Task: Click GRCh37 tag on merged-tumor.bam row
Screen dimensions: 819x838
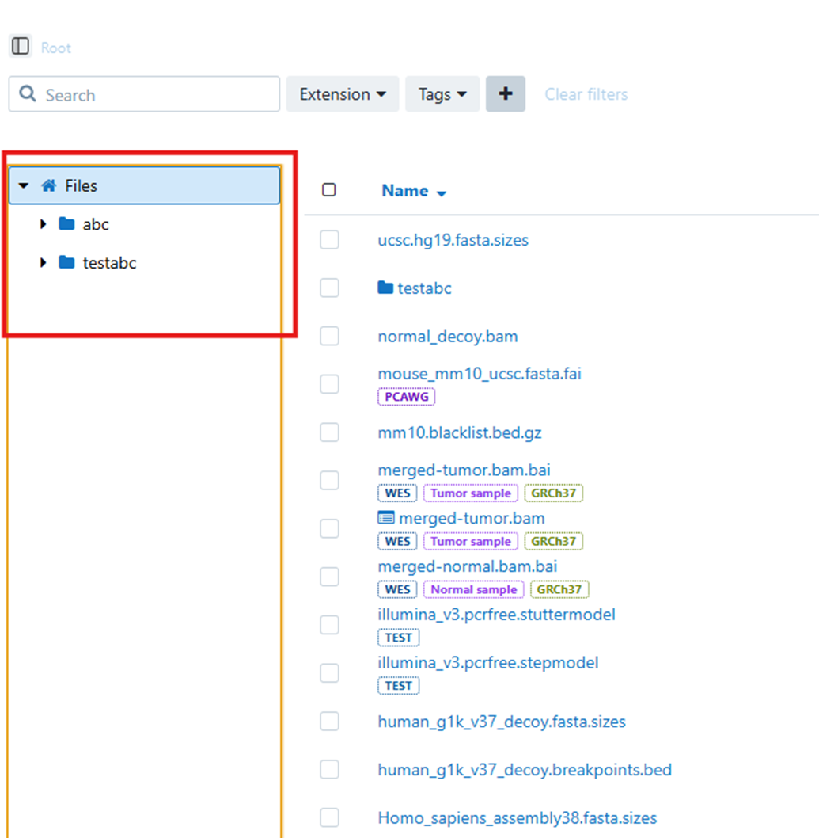Action: coord(553,541)
